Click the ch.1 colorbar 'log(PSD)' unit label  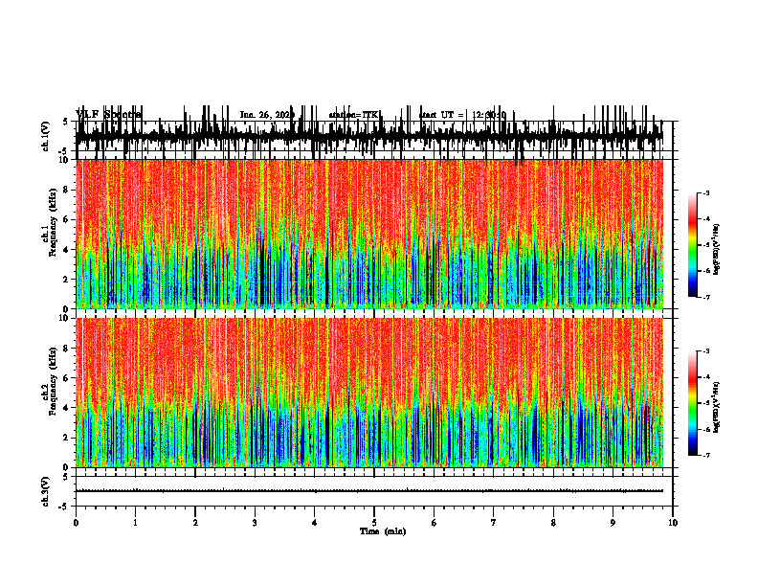tap(716, 250)
